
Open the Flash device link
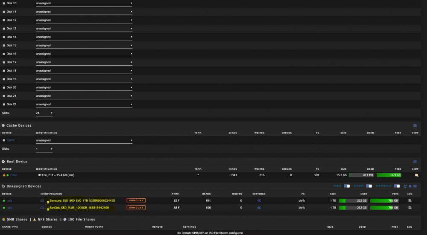(x=14, y=175)
